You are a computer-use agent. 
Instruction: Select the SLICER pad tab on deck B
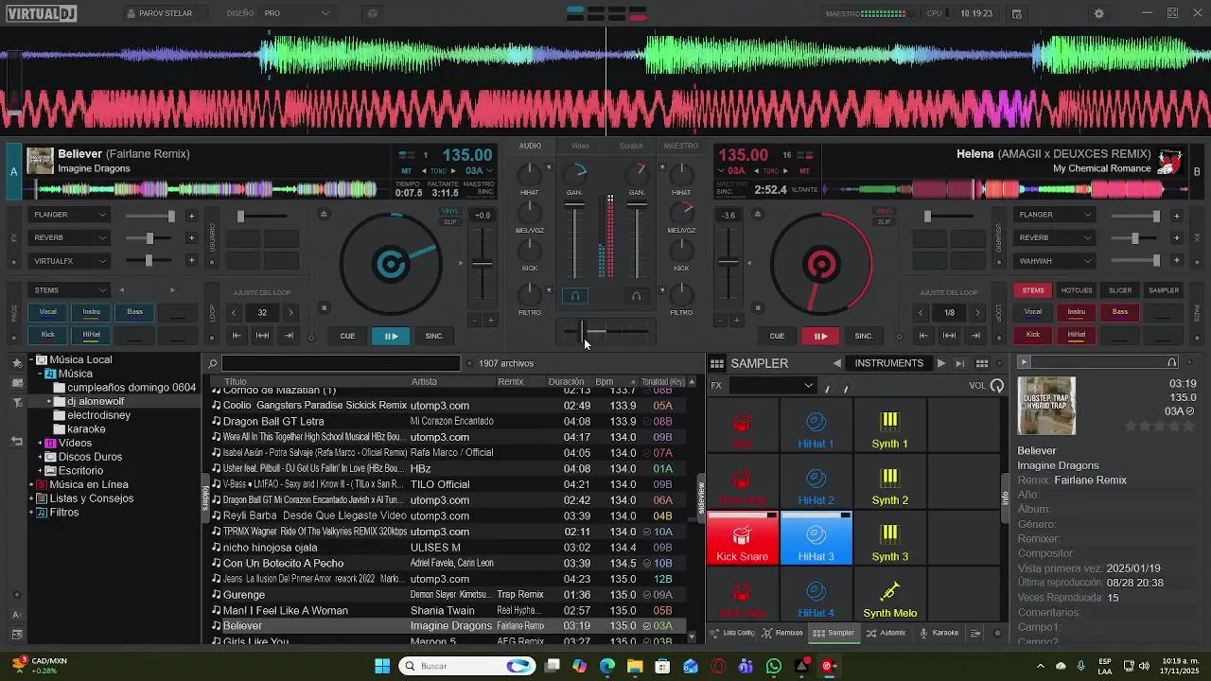point(1120,290)
